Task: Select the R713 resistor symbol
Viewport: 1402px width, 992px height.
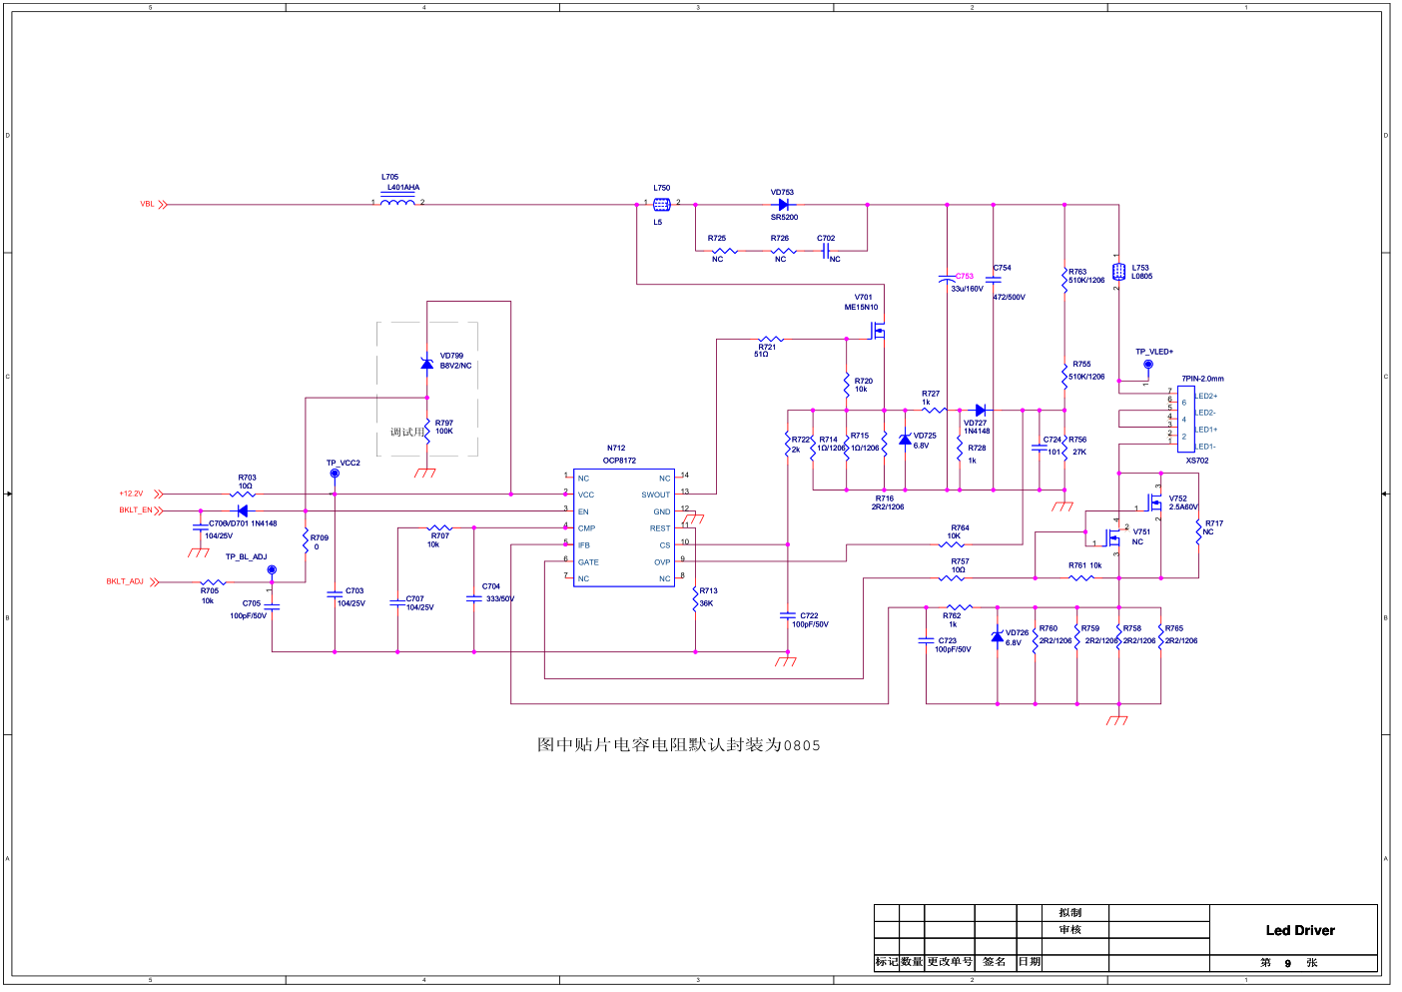Action: click(695, 598)
